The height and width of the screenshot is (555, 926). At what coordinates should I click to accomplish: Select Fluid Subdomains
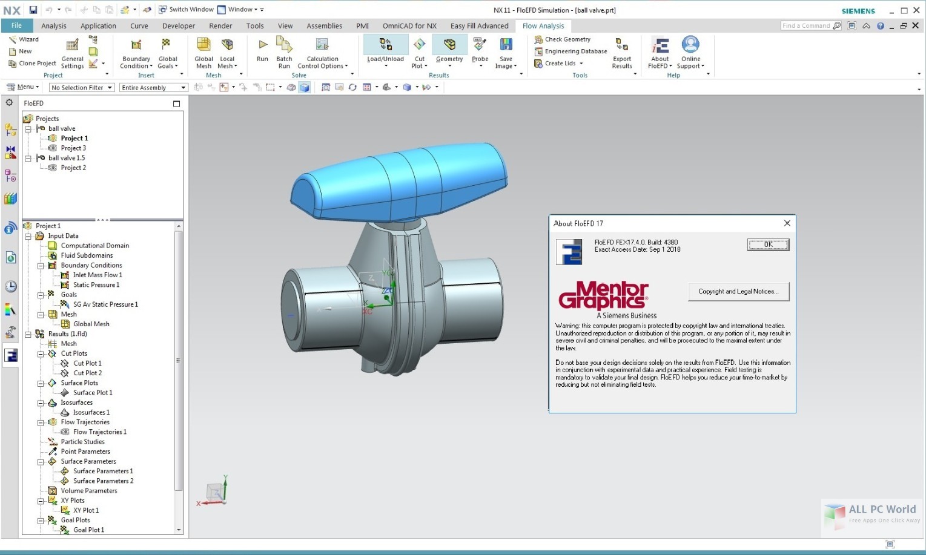click(x=87, y=255)
